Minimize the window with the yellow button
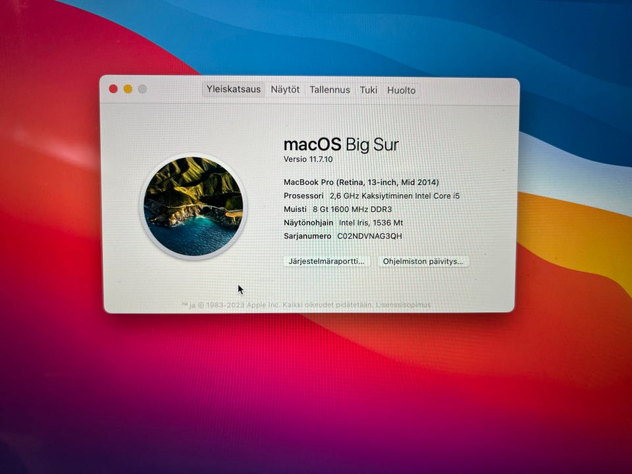 coord(128,89)
